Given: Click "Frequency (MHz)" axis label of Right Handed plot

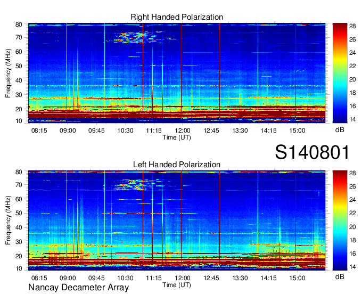Looking at the screenshot, I should point(8,73).
